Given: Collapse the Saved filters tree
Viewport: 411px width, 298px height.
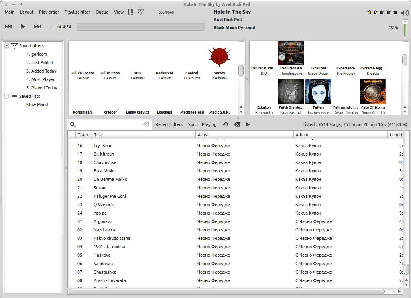Looking at the screenshot, I should 7,46.
